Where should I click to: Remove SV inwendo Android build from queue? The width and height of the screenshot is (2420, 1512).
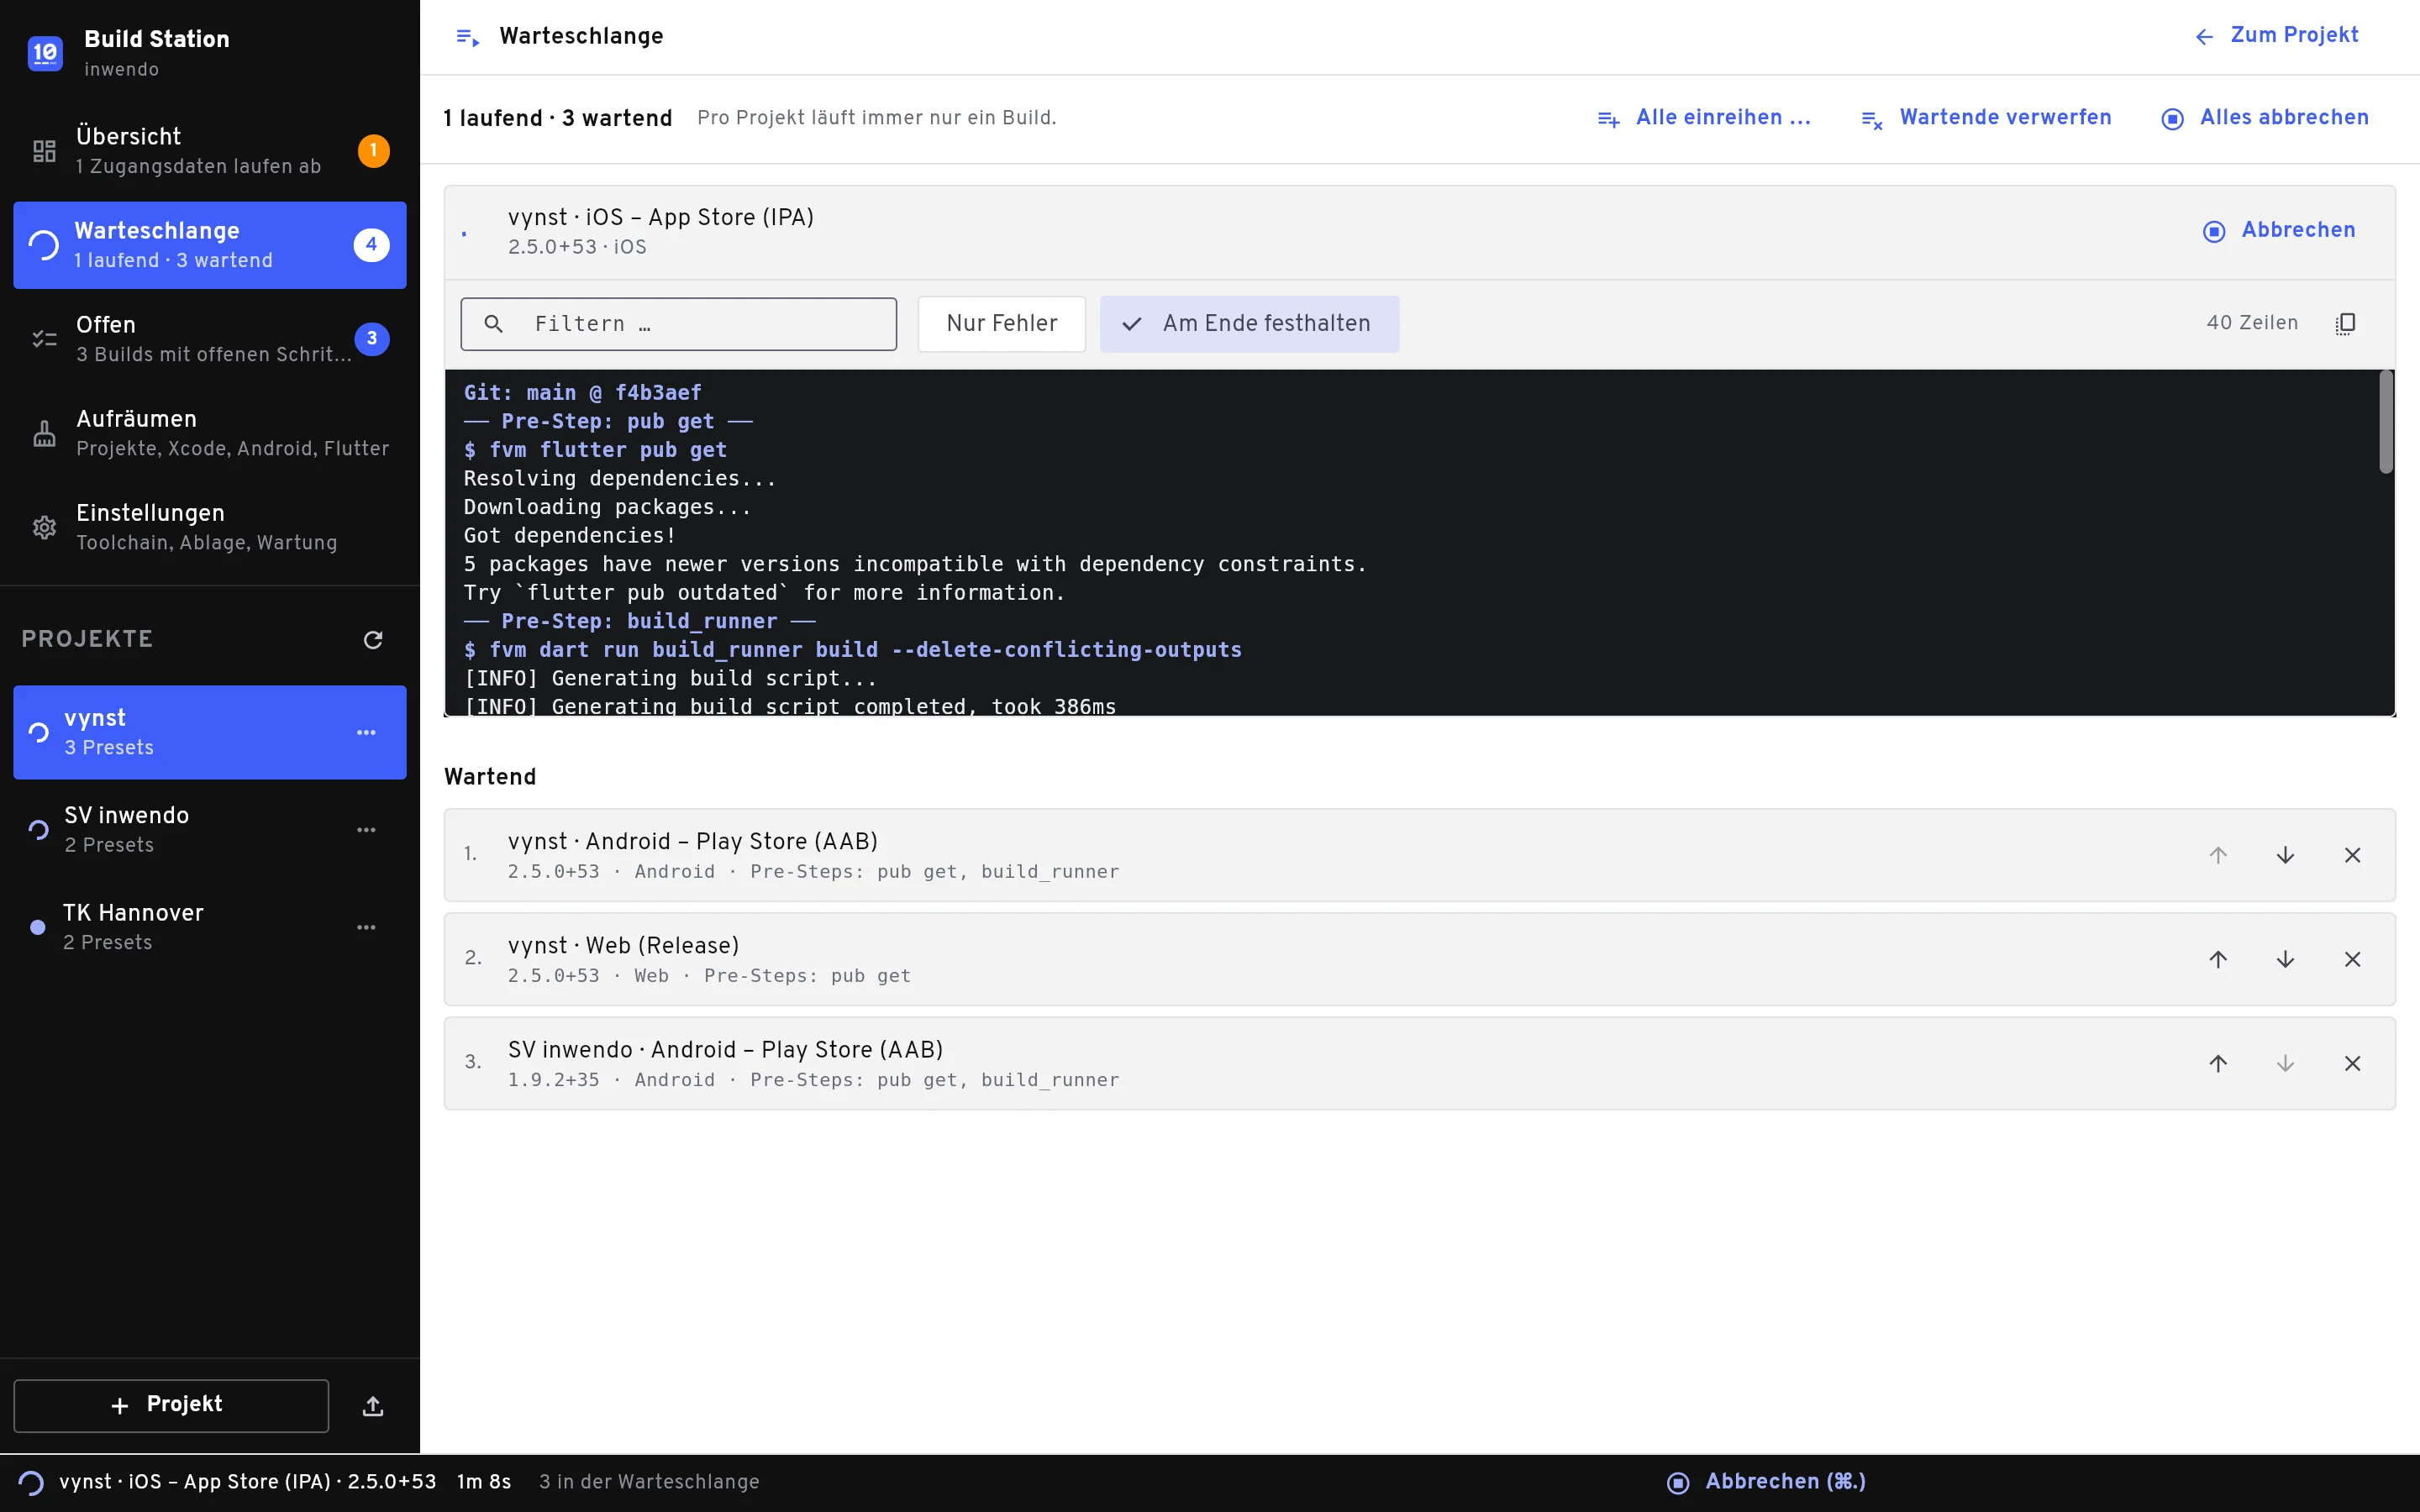pos(2352,1063)
